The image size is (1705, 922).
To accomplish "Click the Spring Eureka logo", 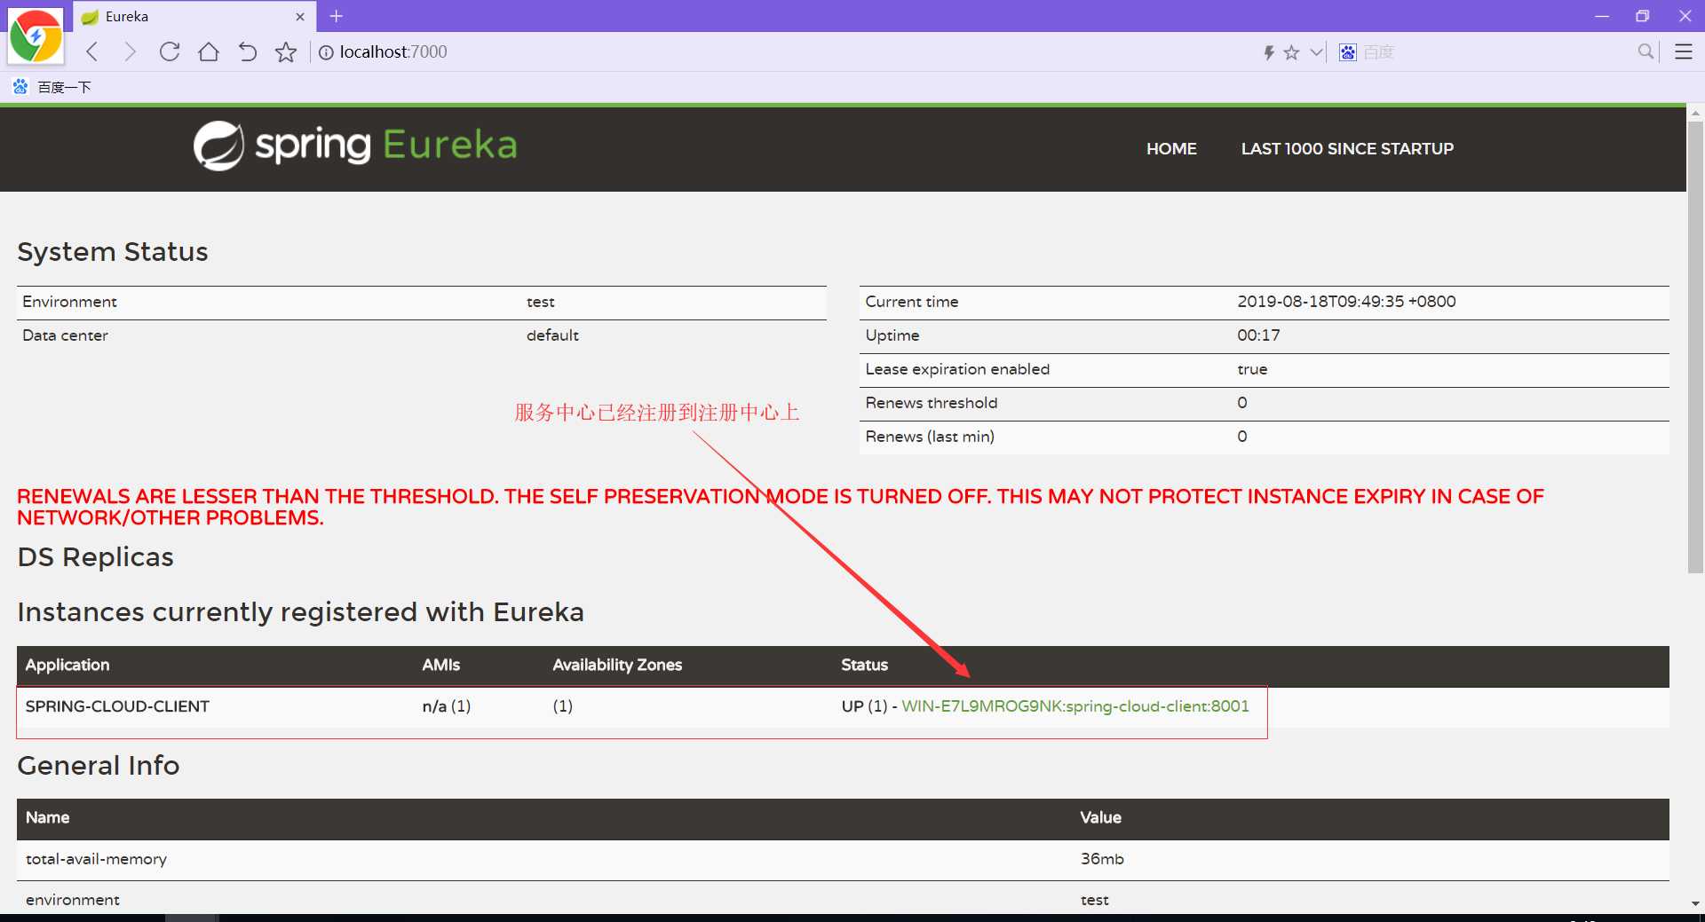I will pos(355,146).
